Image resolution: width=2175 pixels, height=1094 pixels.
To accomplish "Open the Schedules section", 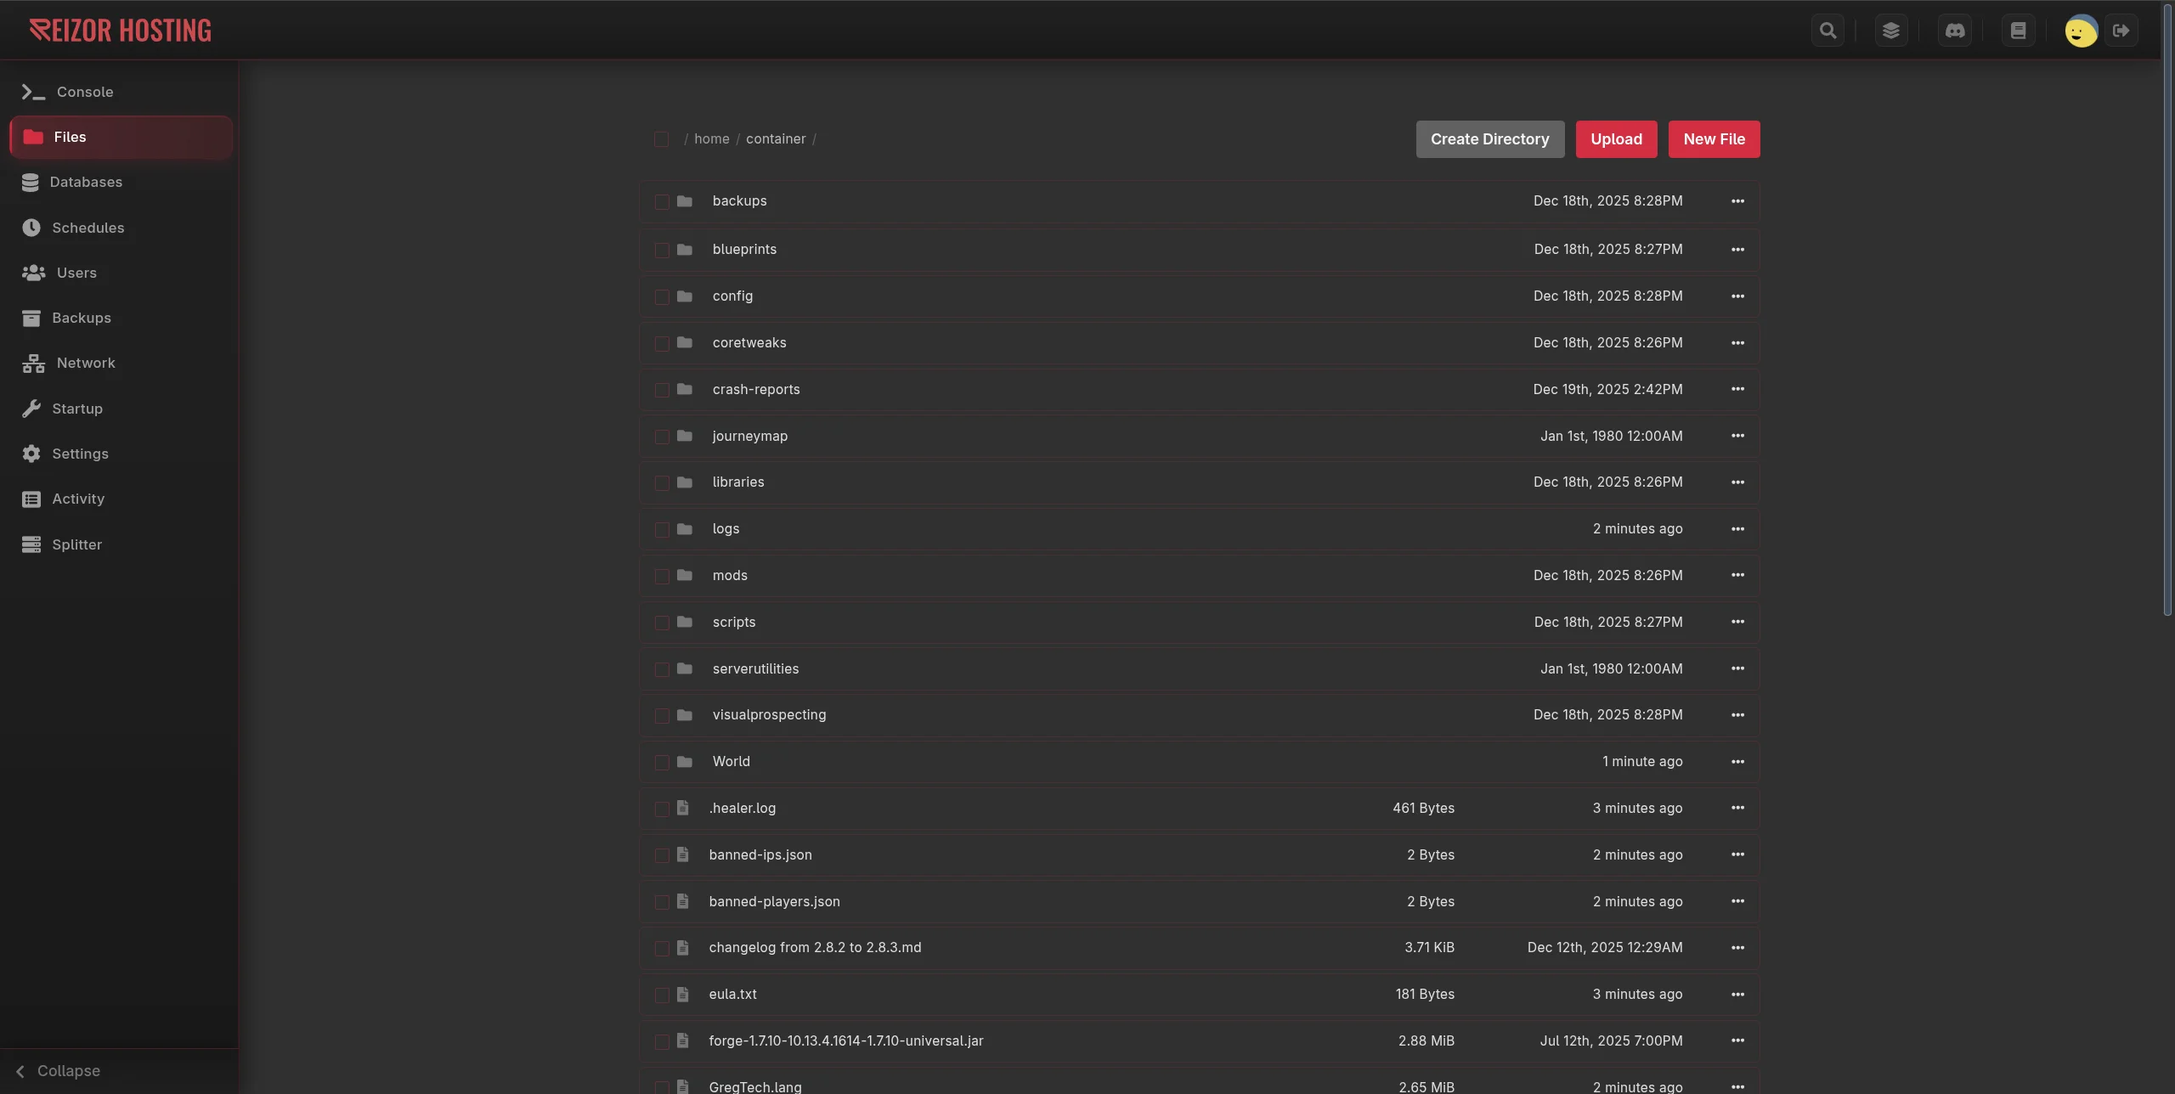I will [88, 228].
